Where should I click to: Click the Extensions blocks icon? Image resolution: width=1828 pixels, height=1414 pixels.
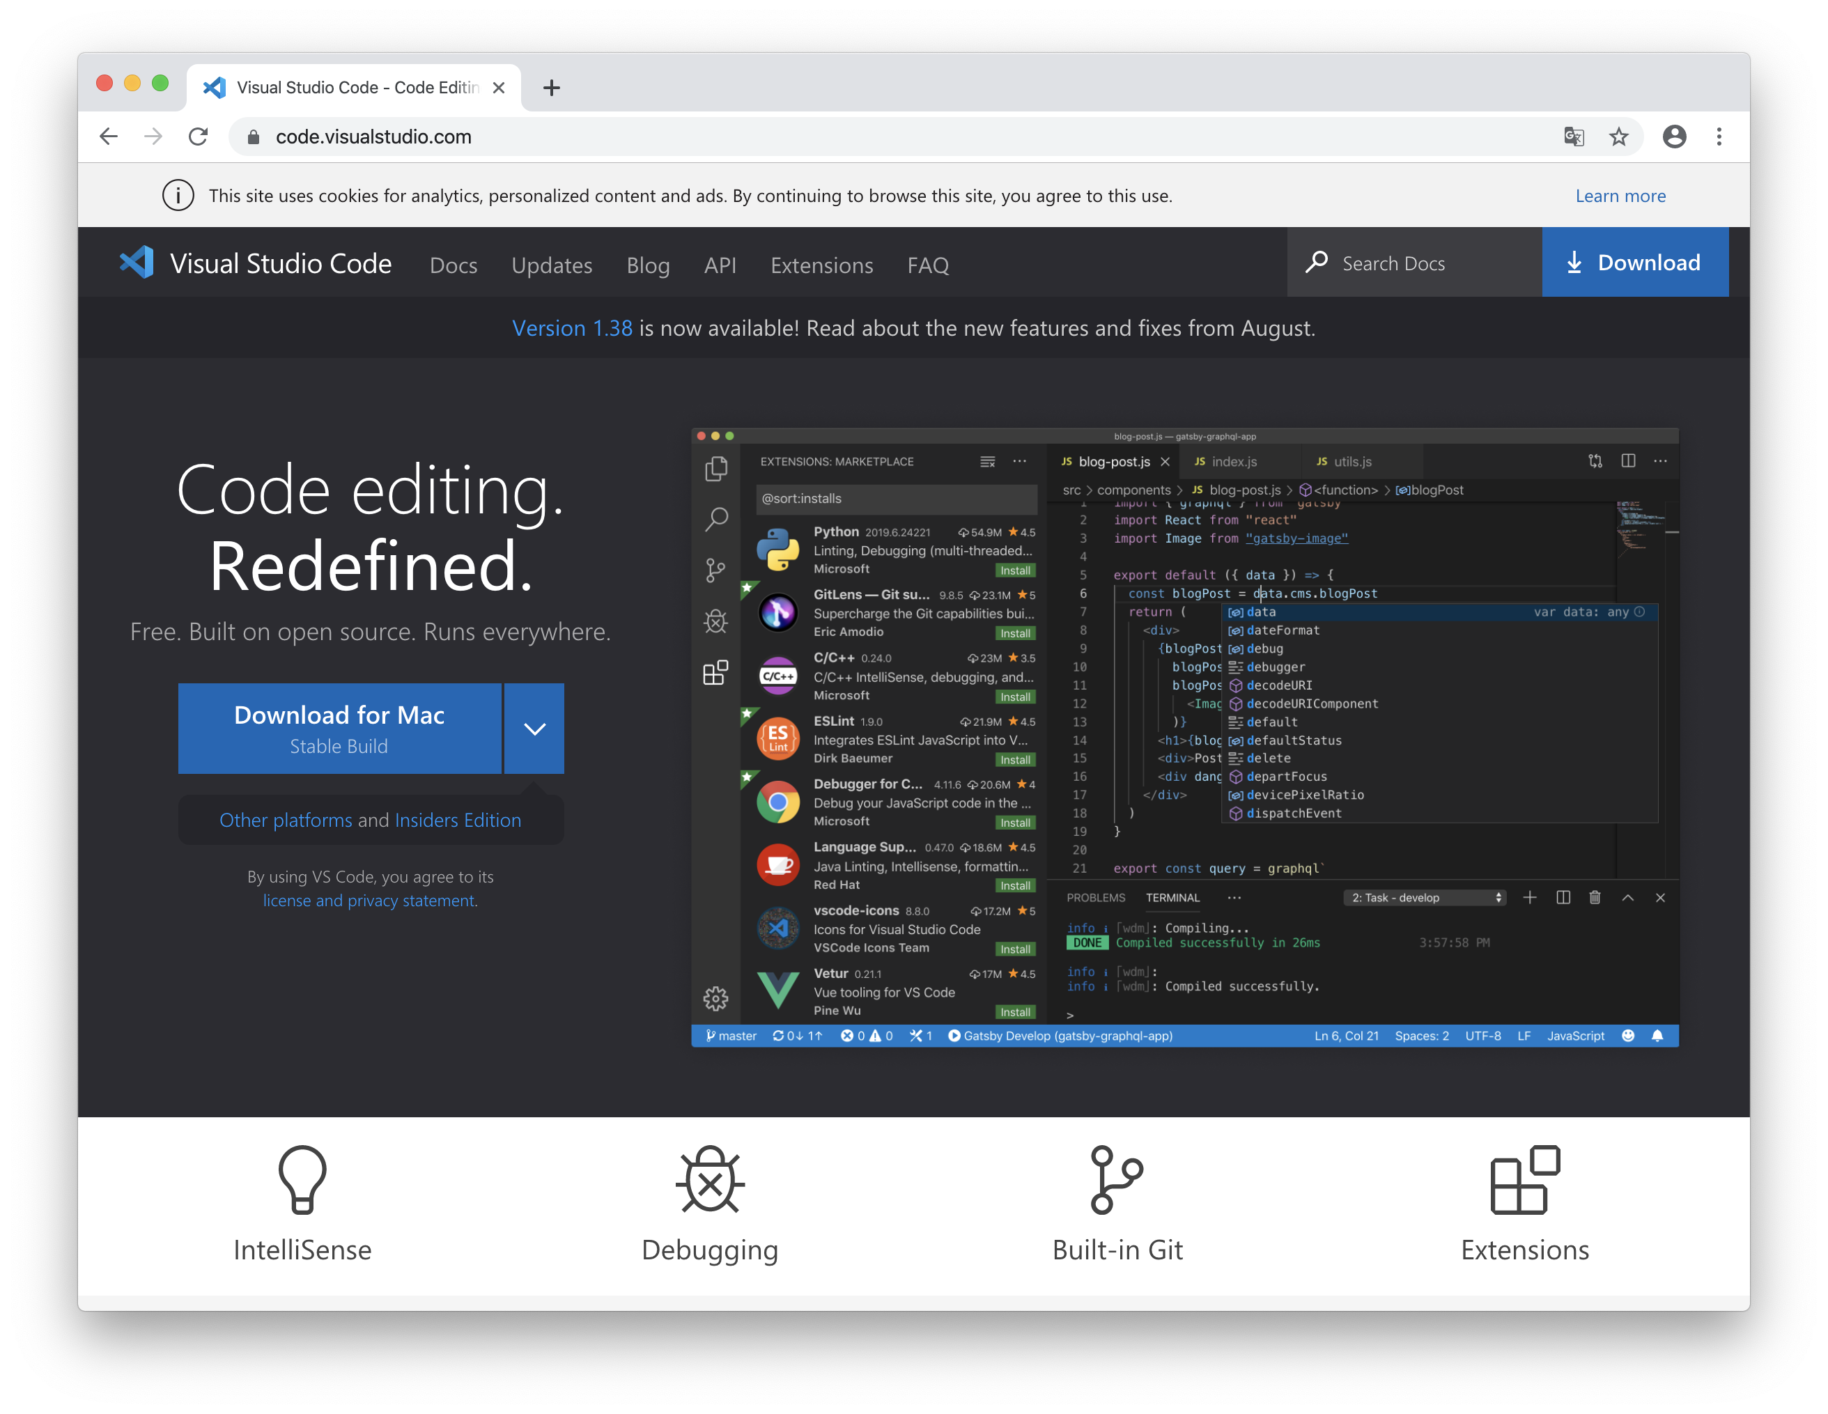(x=1525, y=1179)
